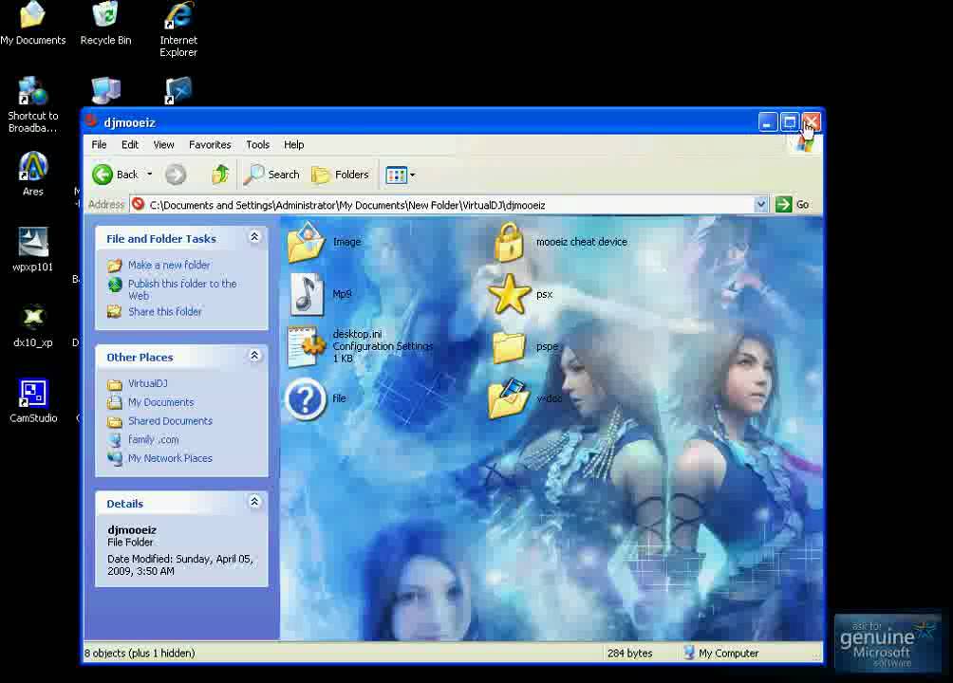Click the greyed Forward arrow button
953x683 pixels.
tap(176, 175)
